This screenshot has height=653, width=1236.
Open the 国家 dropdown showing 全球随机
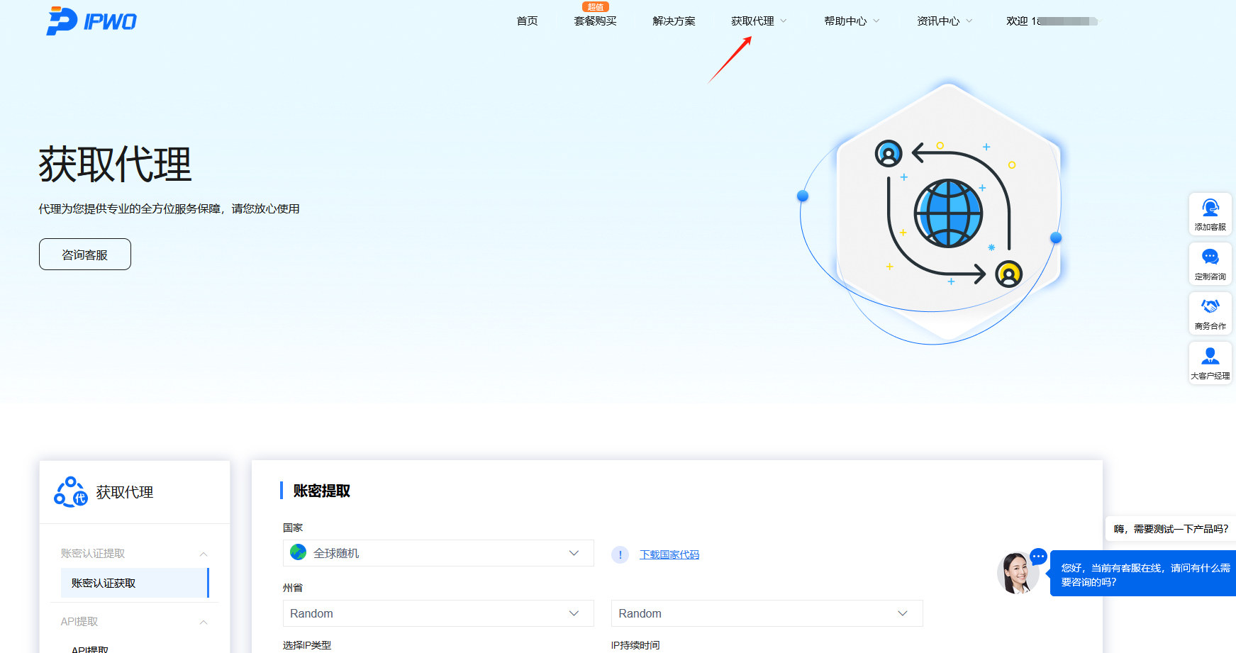(x=438, y=553)
